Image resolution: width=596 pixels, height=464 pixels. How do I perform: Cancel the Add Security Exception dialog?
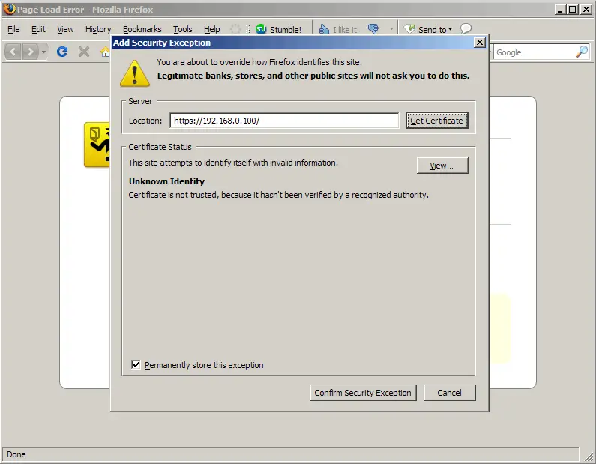pyautogui.click(x=449, y=393)
